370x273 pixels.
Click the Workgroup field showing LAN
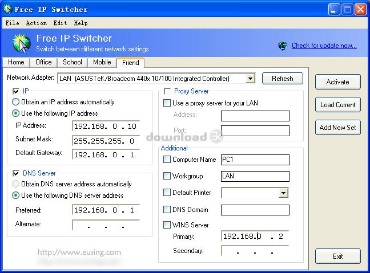255,176
